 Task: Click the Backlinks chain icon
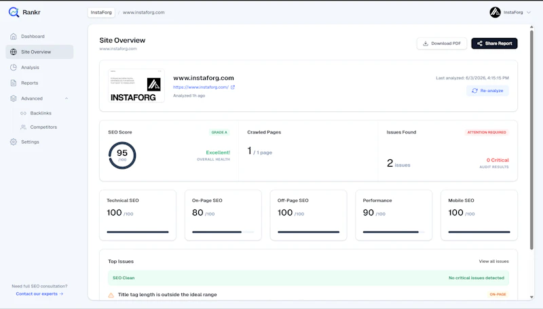tap(23, 113)
